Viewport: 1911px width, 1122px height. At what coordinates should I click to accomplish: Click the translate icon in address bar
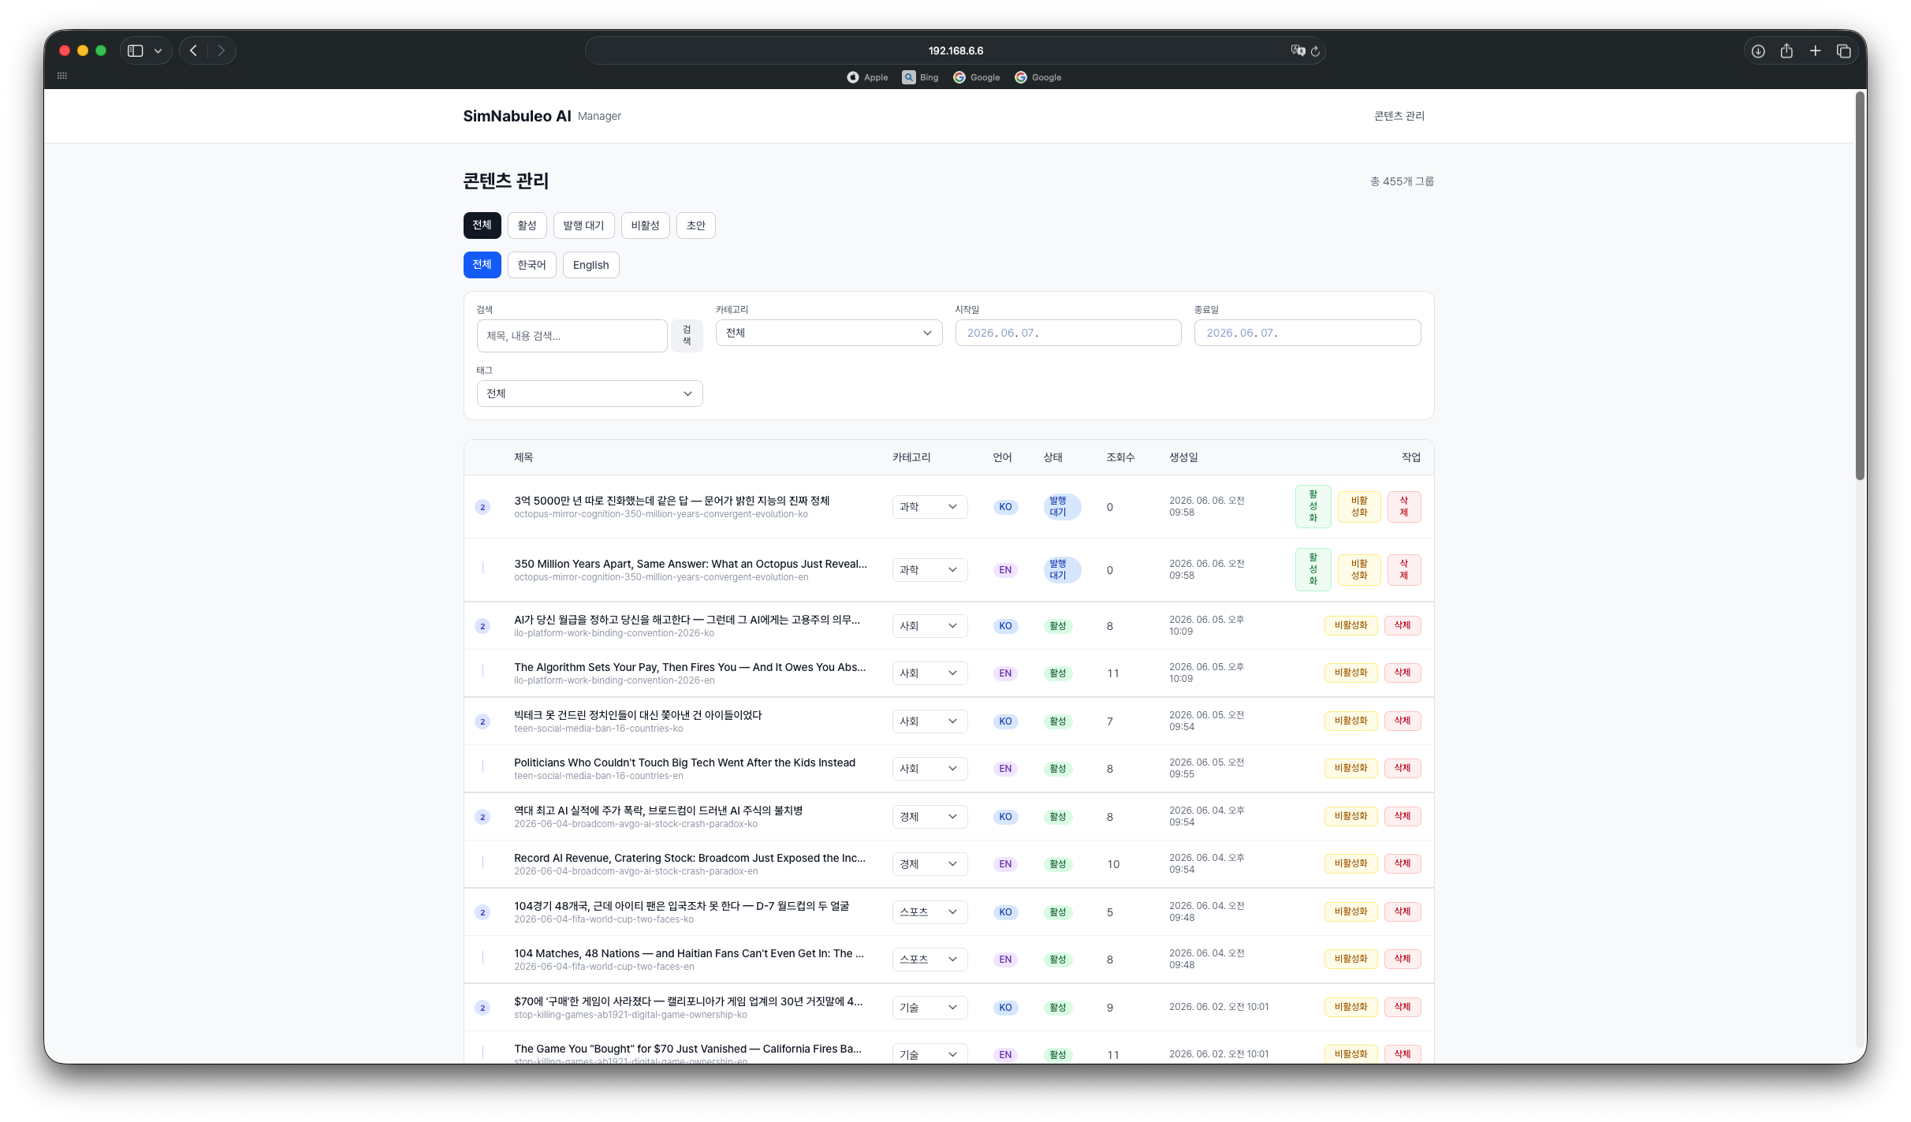(1298, 50)
